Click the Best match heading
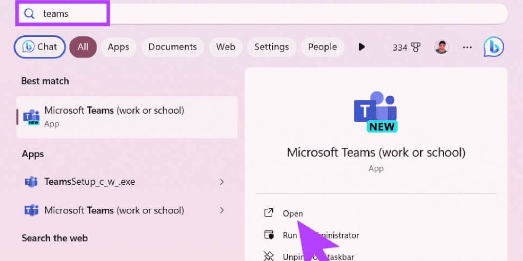 pyautogui.click(x=45, y=81)
